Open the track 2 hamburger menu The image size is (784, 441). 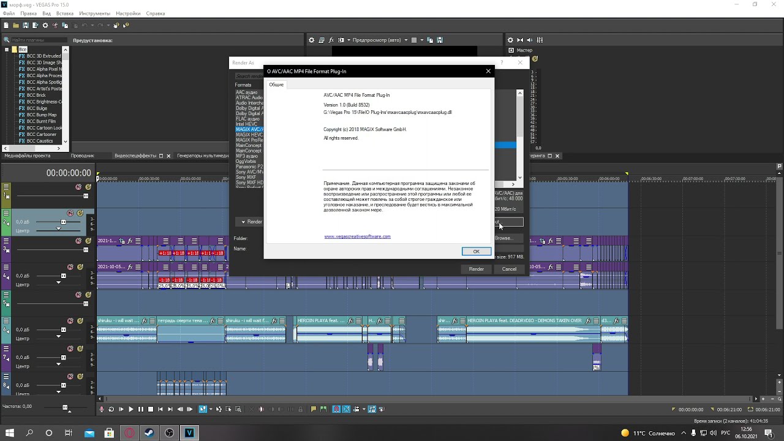point(6,213)
